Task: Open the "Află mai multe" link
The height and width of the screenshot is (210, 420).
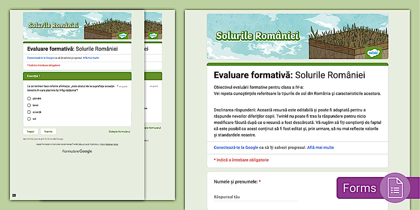Action: (x=320, y=147)
